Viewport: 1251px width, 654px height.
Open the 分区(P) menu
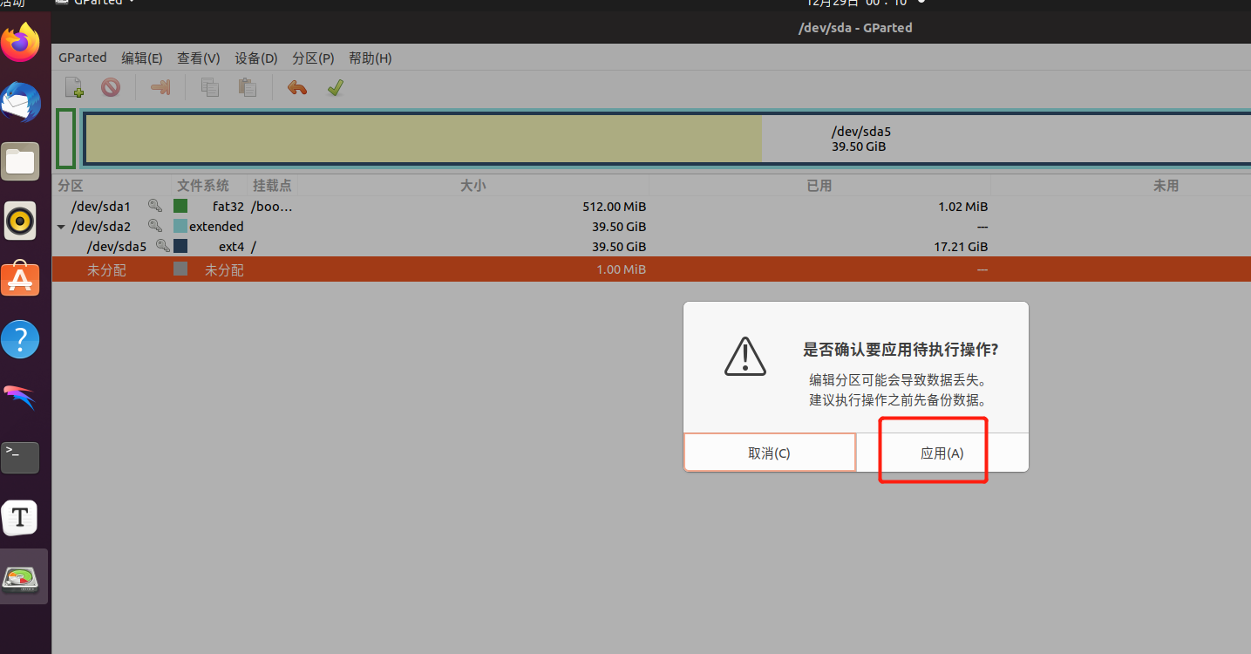click(313, 58)
